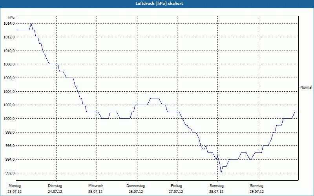Click the 1008,0 axis value
This screenshot has width=314, height=196.
pos(9,64)
